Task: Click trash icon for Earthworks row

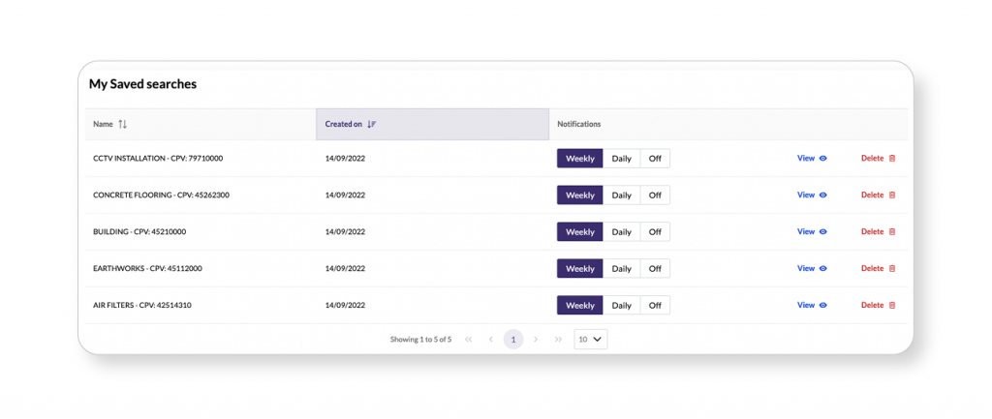Action: click(x=892, y=269)
